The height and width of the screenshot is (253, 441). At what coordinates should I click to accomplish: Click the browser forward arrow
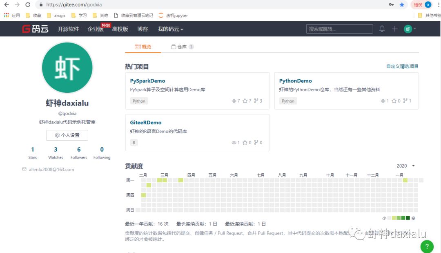pyautogui.click(x=17, y=4)
